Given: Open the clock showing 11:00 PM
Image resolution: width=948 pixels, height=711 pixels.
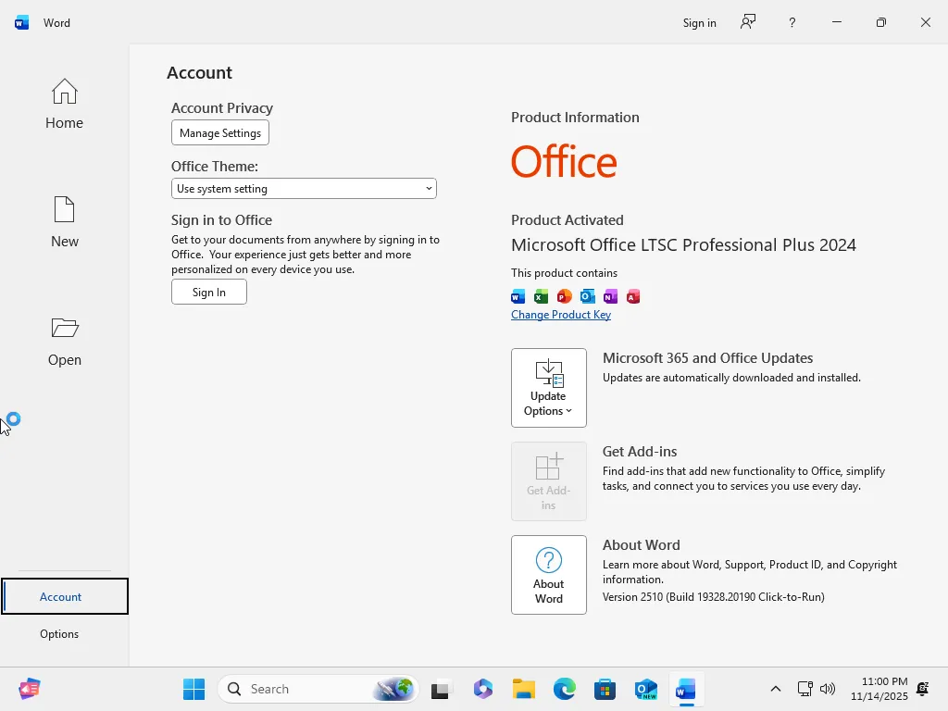Looking at the screenshot, I should click(x=879, y=689).
